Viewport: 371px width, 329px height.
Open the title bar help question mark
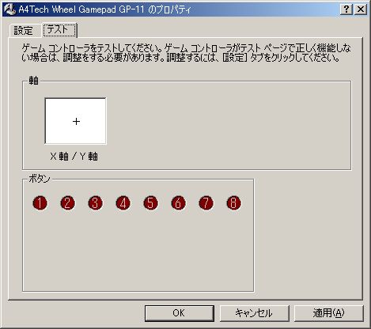[x=346, y=9]
